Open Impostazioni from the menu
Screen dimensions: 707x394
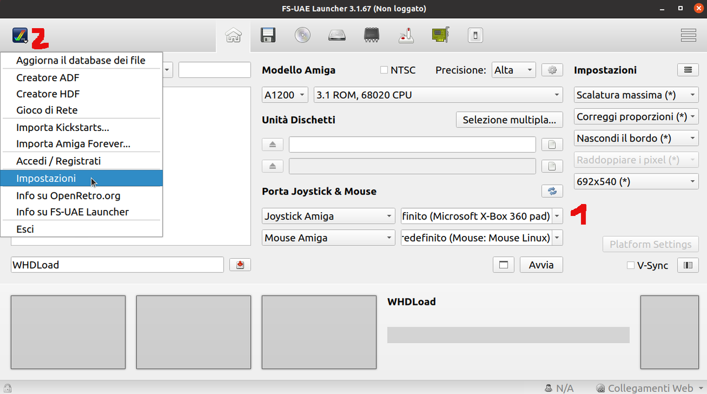tap(81, 178)
